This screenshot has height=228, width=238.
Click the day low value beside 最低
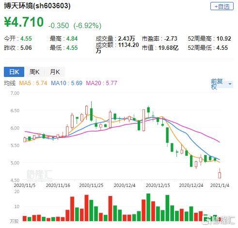pyautogui.click(x=72, y=48)
